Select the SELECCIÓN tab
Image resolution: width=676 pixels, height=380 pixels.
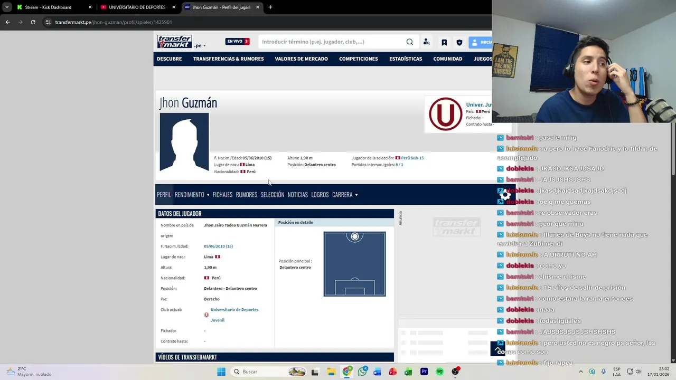[273, 195]
